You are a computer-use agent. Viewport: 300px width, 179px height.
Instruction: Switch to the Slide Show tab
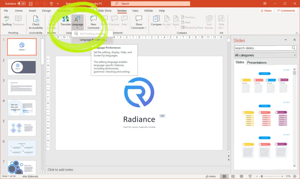pos(105,11)
